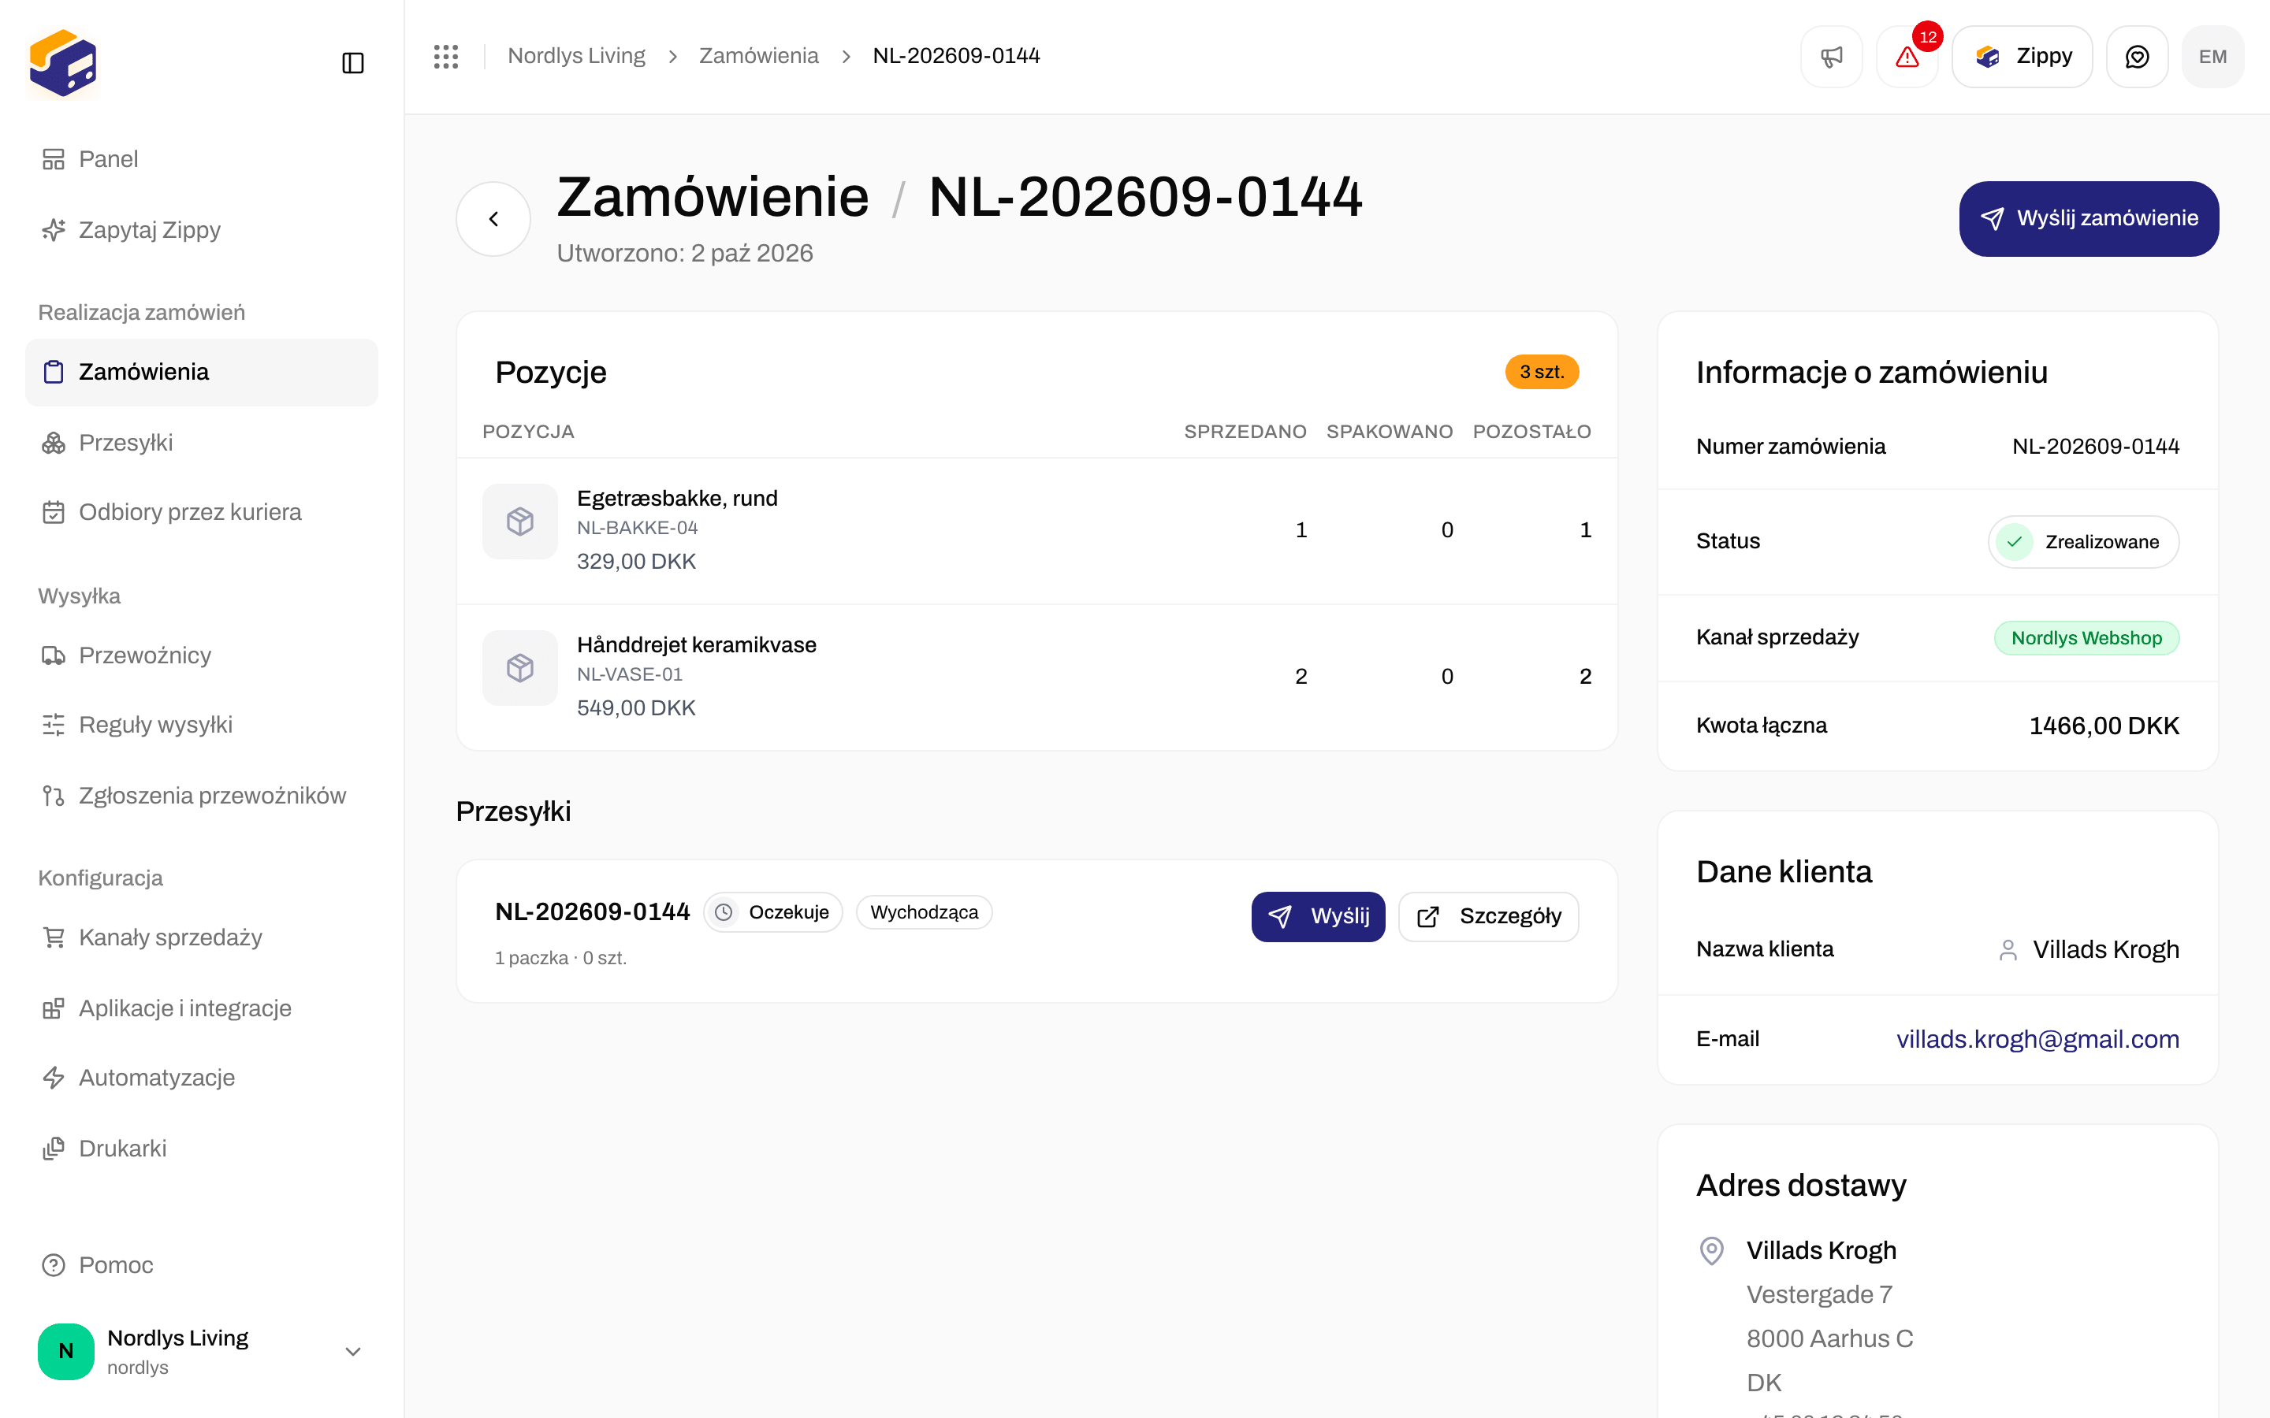Click the SPRZEDANO column header
This screenshot has width=2270, height=1418.
(1245, 432)
